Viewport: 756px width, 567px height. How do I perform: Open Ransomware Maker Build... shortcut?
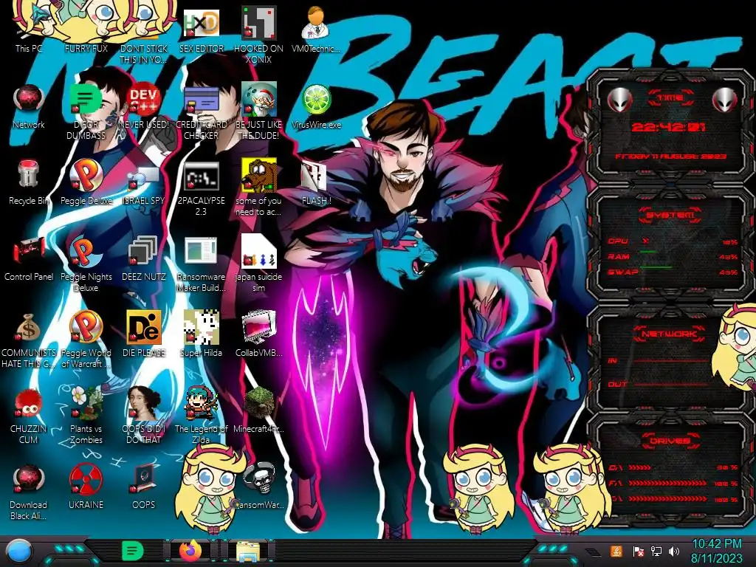[x=201, y=264]
